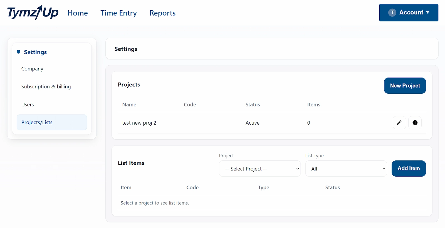Expand the Select Project dropdown
Viewport: 445px width, 228px height.
tap(260, 168)
